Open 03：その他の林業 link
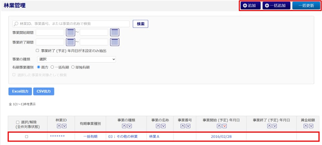The image size is (322, 145). (x=123, y=137)
